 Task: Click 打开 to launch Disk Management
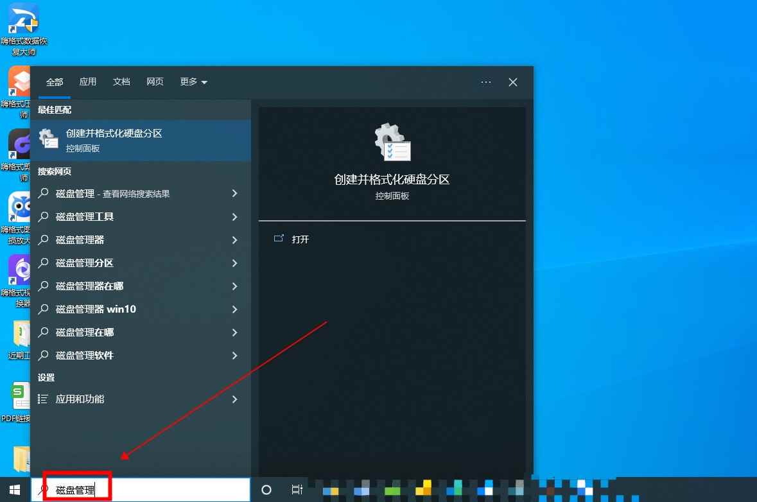coord(300,239)
